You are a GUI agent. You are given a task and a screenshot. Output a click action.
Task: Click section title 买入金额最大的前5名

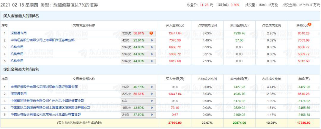(x=21, y=16)
